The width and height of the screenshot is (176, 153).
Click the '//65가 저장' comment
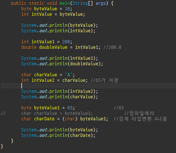tap(104, 80)
